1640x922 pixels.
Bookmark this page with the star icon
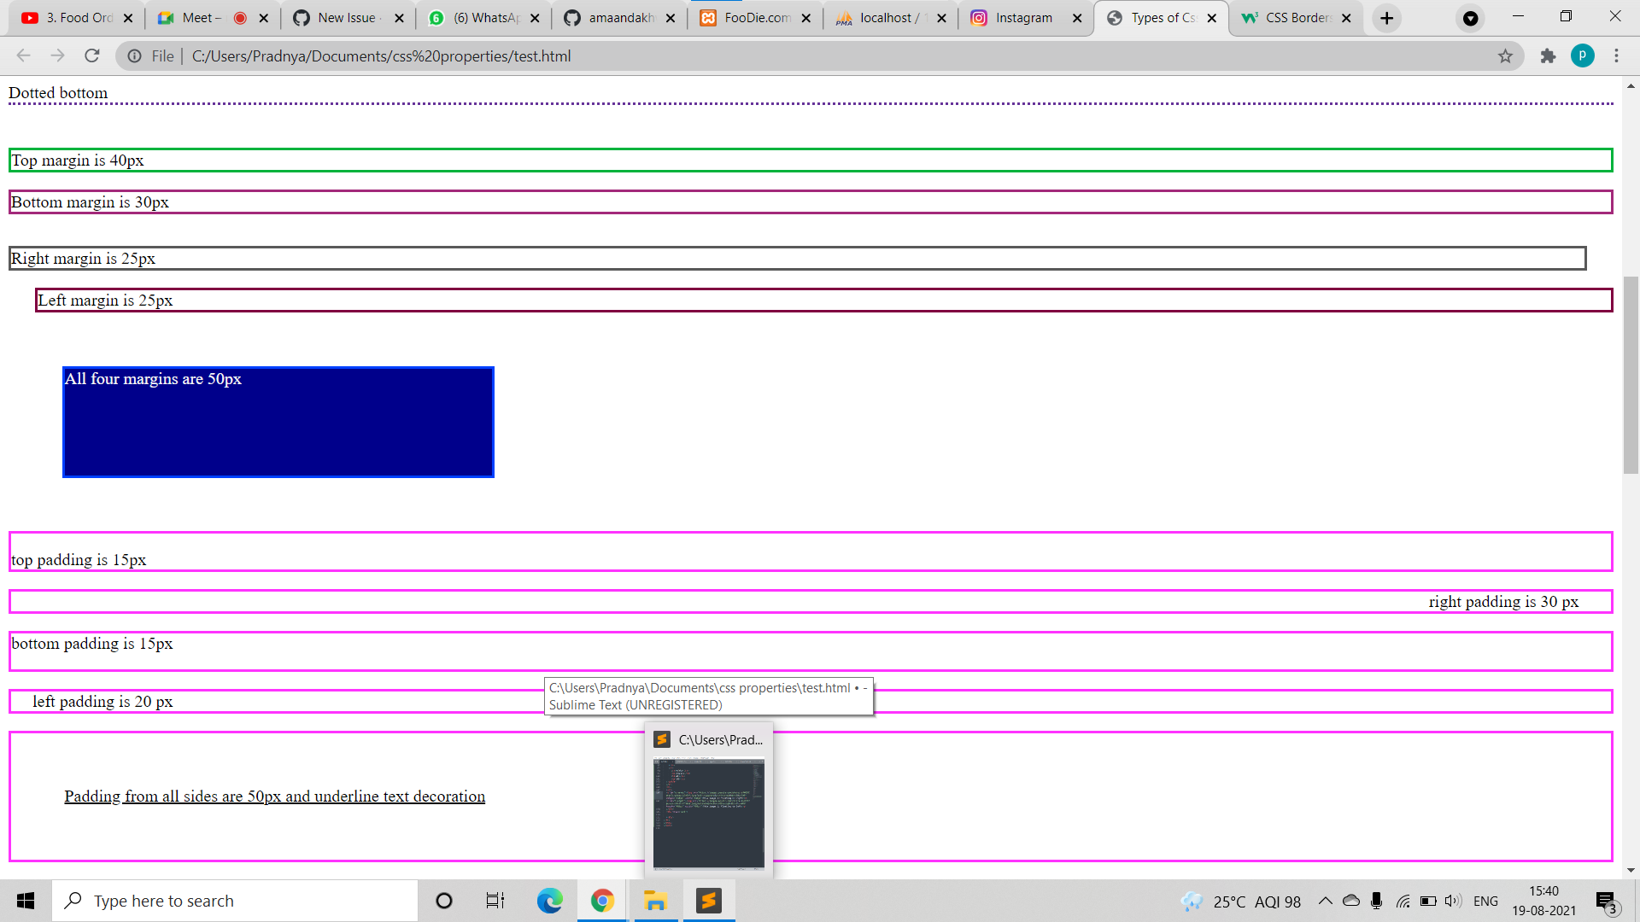(1505, 56)
